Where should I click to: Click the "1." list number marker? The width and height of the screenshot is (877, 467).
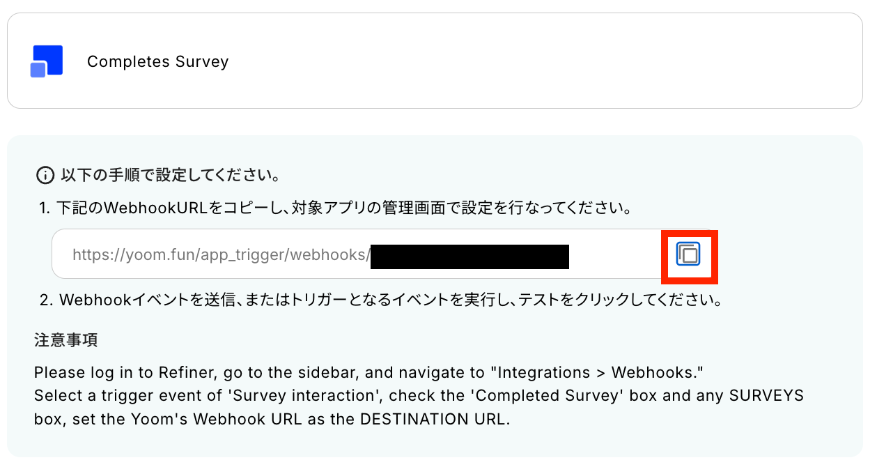pos(45,208)
